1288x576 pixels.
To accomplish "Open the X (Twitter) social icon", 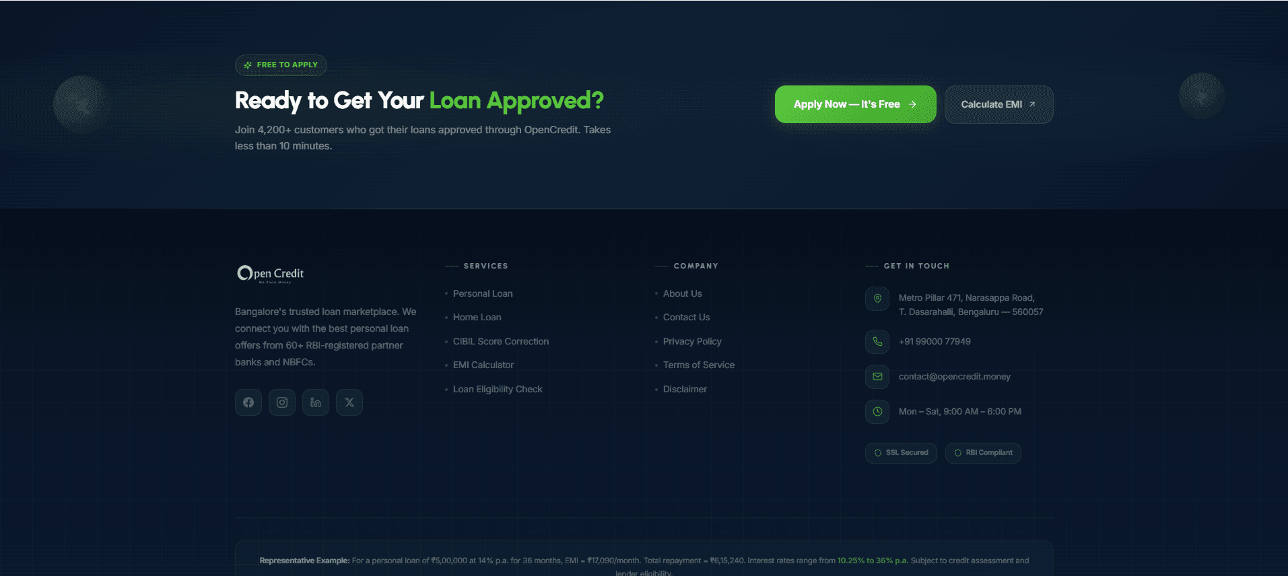I will click(x=349, y=402).
